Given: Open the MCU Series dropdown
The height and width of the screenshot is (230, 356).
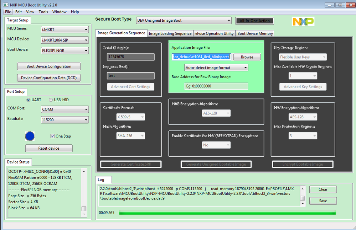Looking at the screenshot, I should [x=65, y=30].
